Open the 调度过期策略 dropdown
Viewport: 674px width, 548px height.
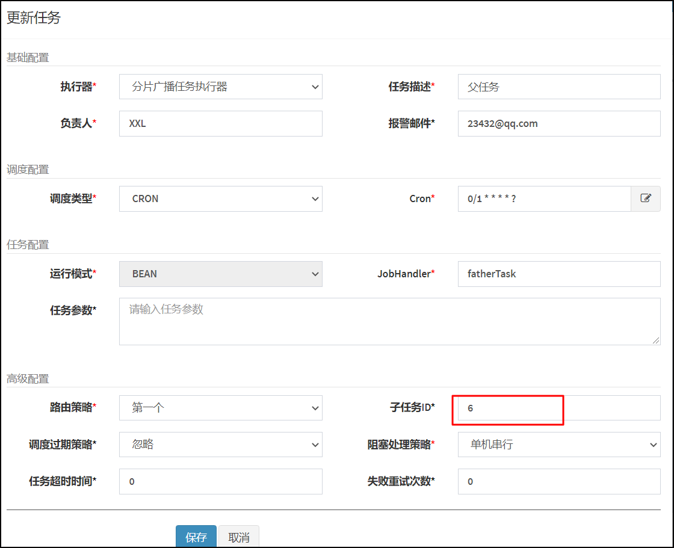point(220,445)
